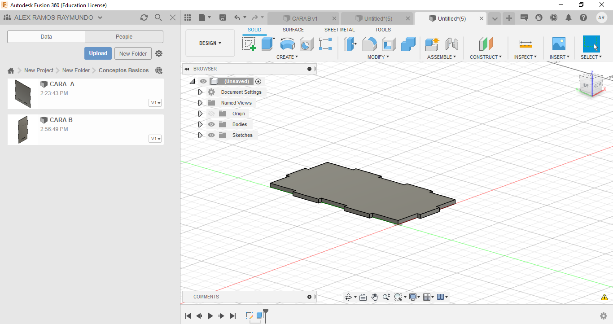Select the Revolve tool
613x324 pixels.
click(287, 44)
